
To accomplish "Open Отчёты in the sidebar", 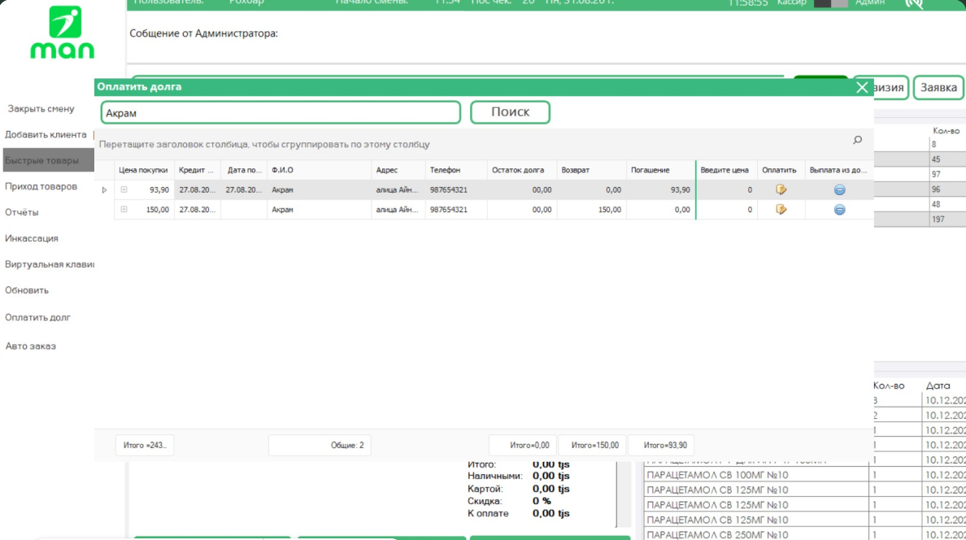I will click(22, 212).
